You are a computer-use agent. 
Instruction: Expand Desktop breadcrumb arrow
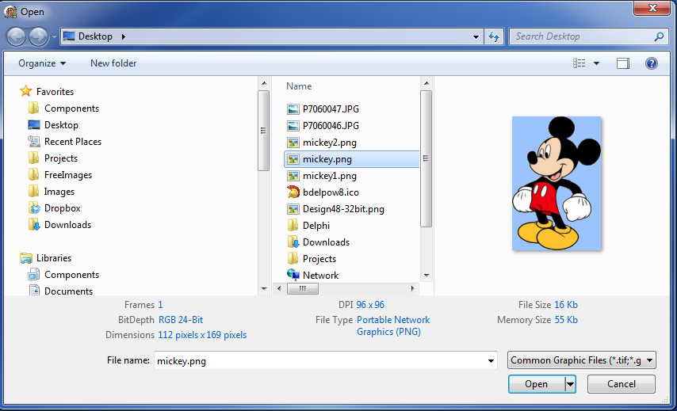point(124,36)
